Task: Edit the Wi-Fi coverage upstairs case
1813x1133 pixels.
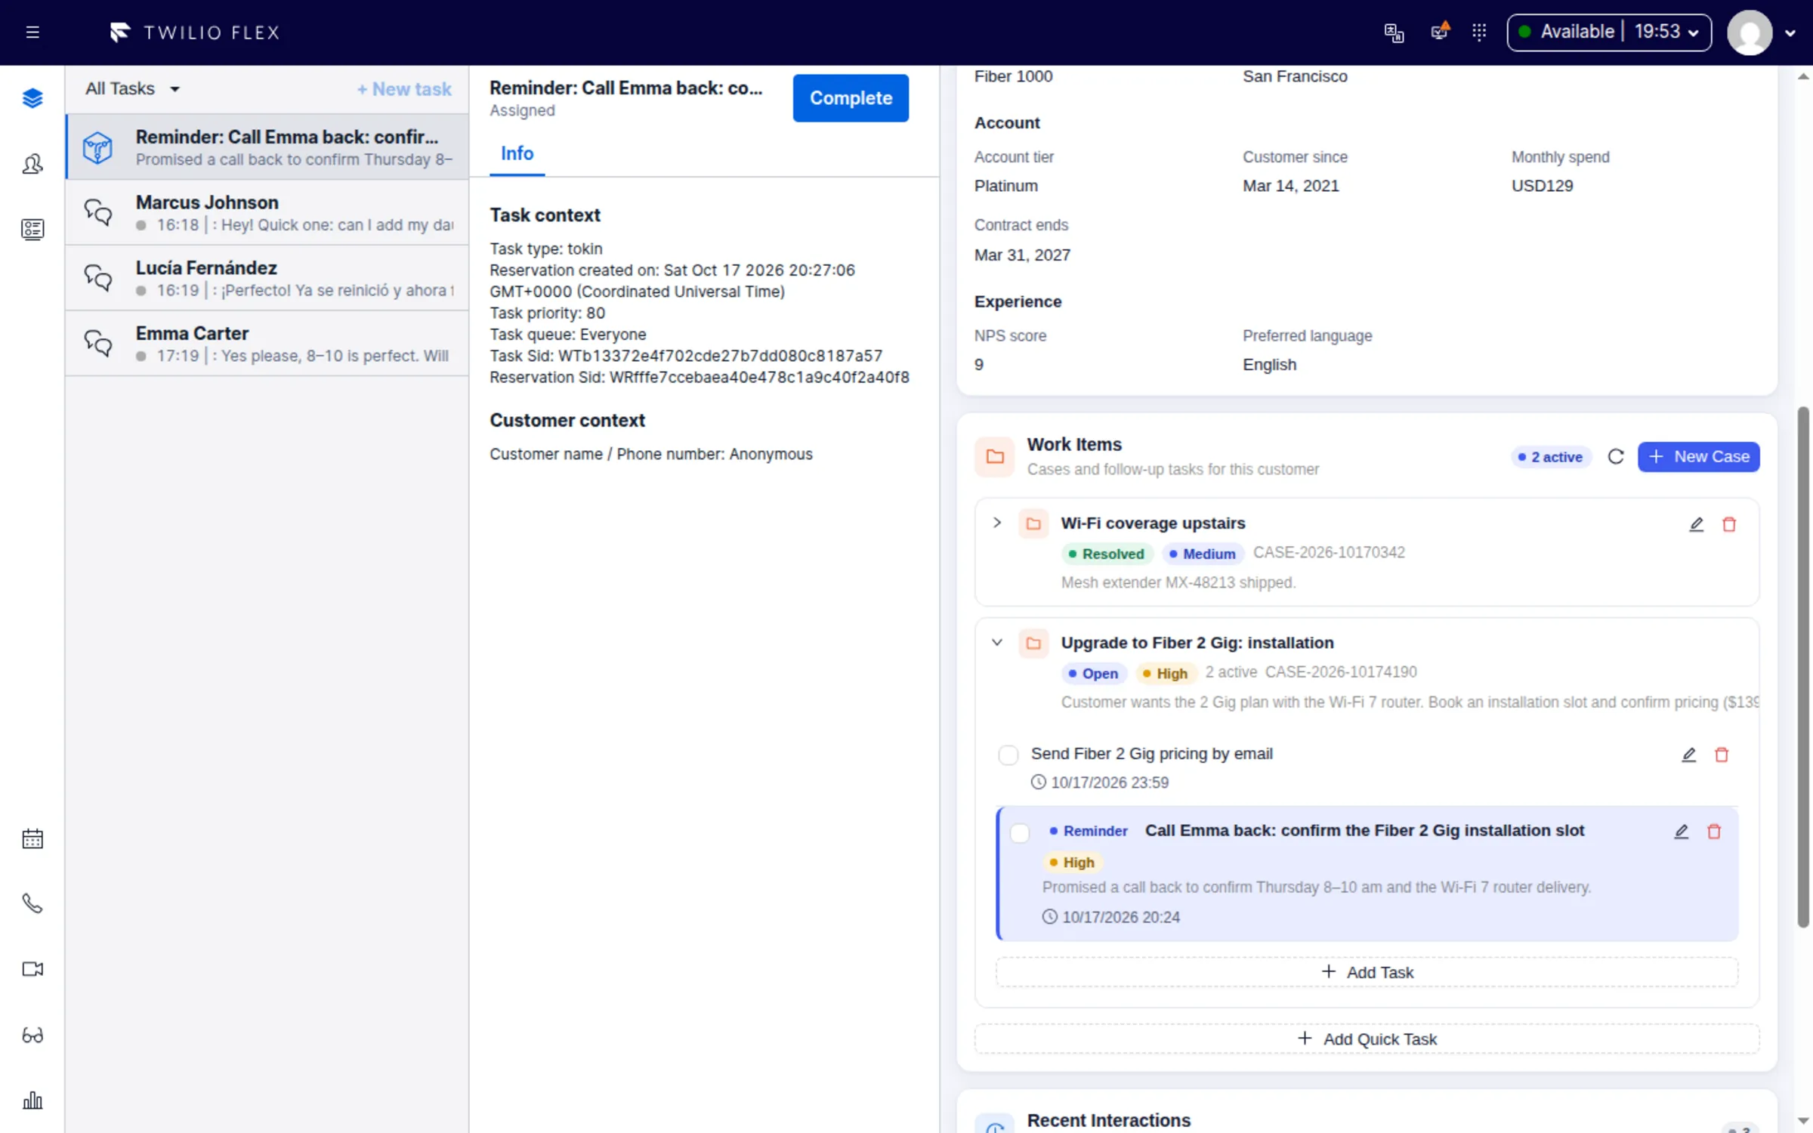Action: 1696,524
